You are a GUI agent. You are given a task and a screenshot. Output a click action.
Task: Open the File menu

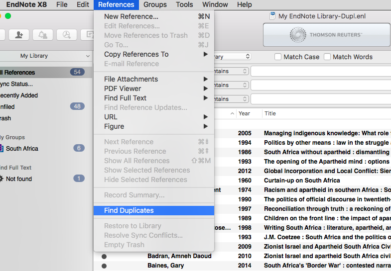pos(62,4)
